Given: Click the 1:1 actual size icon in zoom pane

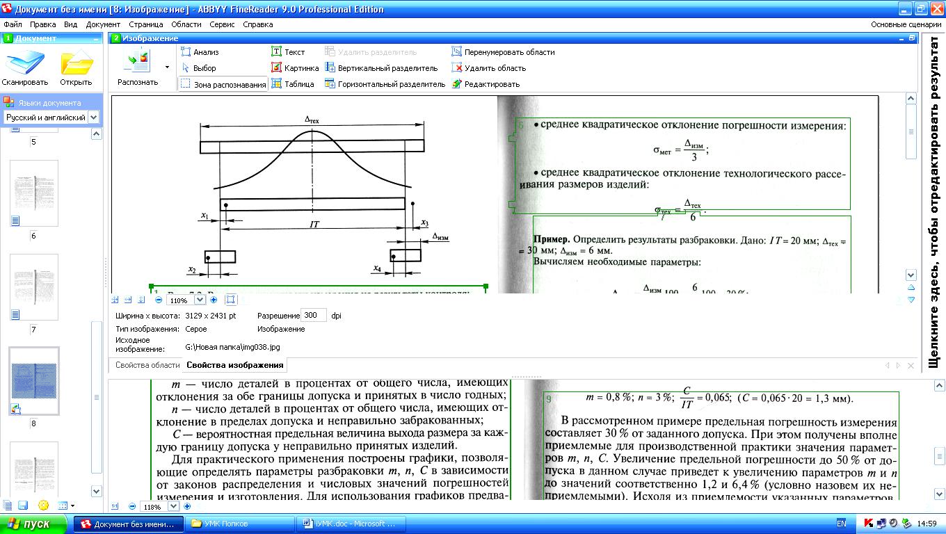Looking at the screenshot, I should pyautogui.click(x=115, y=507).
